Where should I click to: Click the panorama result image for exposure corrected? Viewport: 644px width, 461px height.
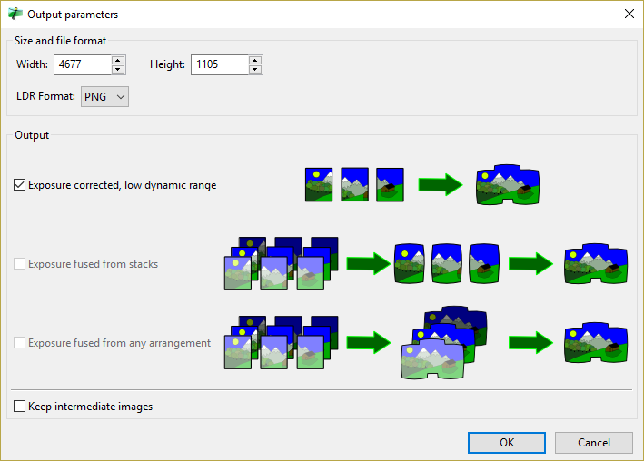pyautogui.click(x=508, y=185)
